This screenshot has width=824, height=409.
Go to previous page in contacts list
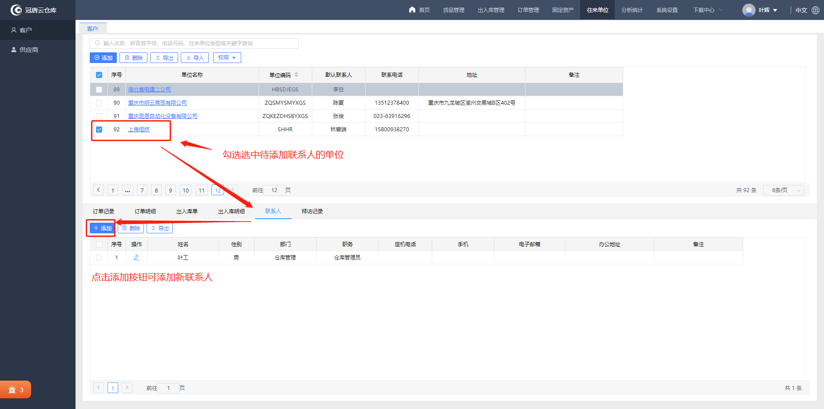pyautogui.click(x=99, y=388)
